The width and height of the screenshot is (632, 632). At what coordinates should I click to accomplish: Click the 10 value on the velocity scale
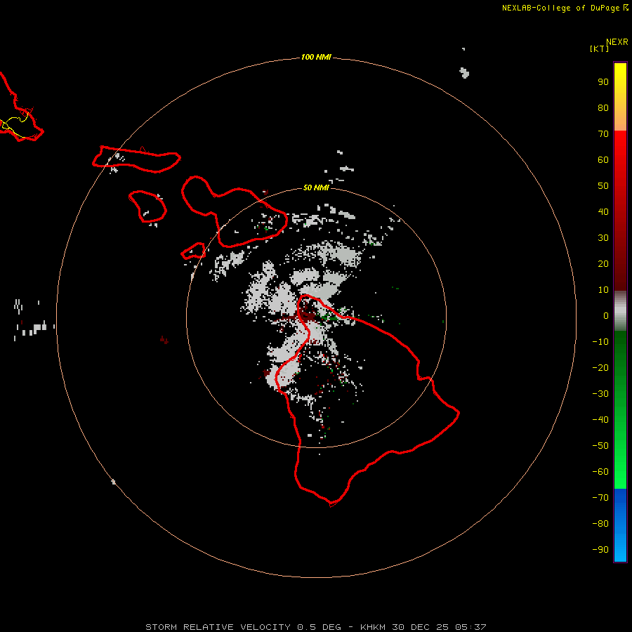click(x=603, y=290)
